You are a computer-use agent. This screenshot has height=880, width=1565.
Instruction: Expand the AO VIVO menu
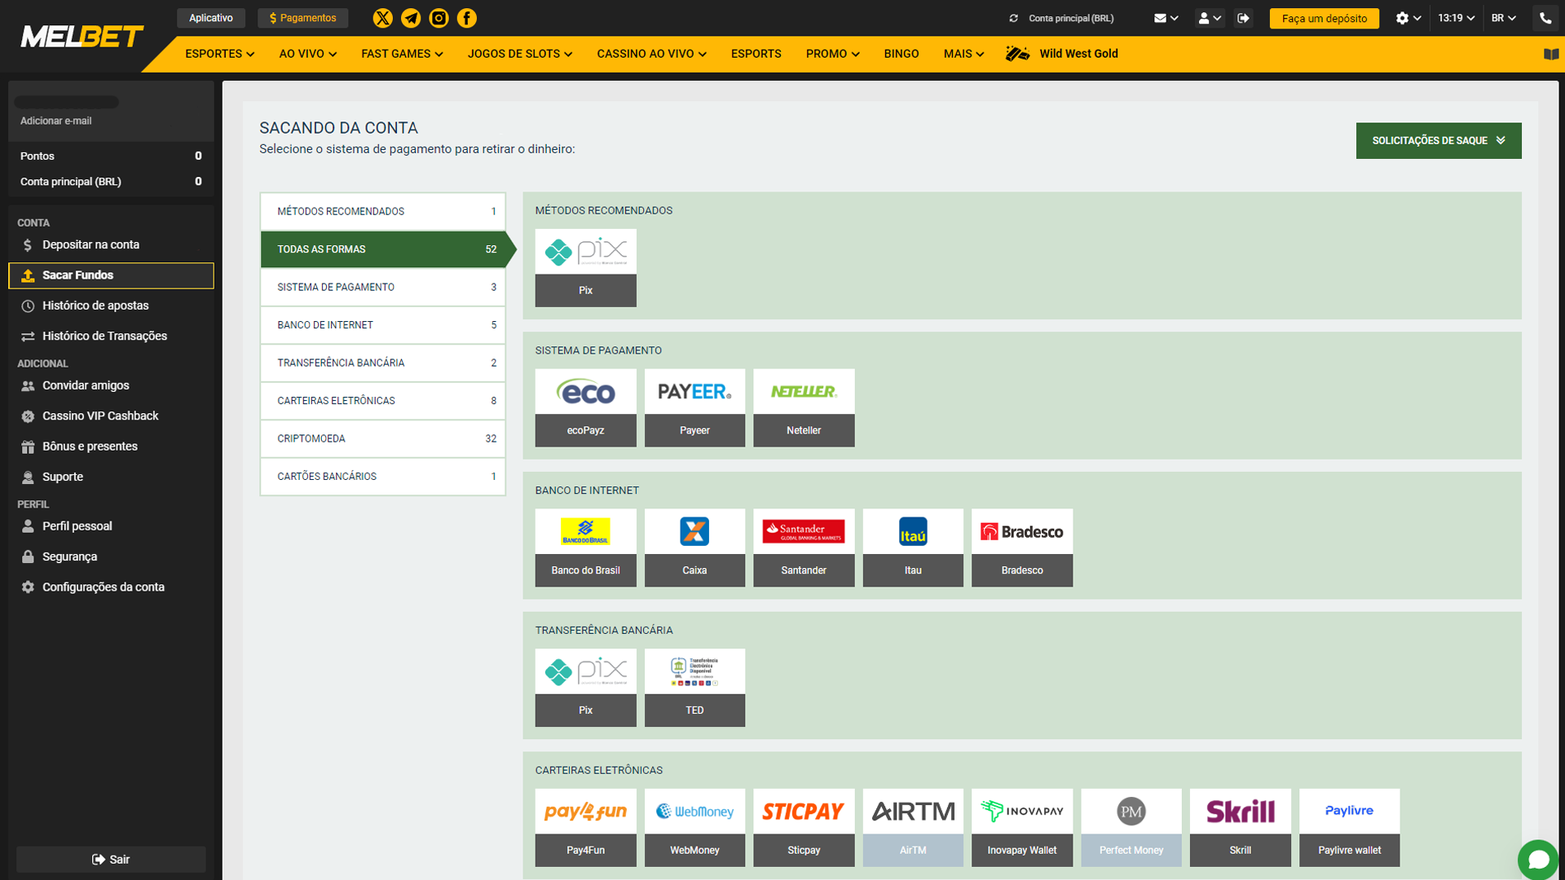(308, 54)
